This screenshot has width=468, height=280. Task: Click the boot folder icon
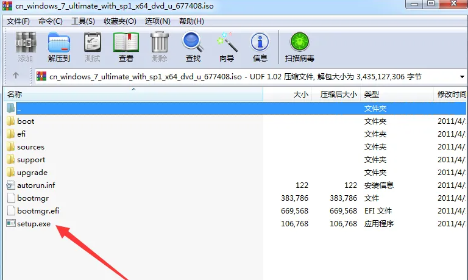[x=10, y=121]
